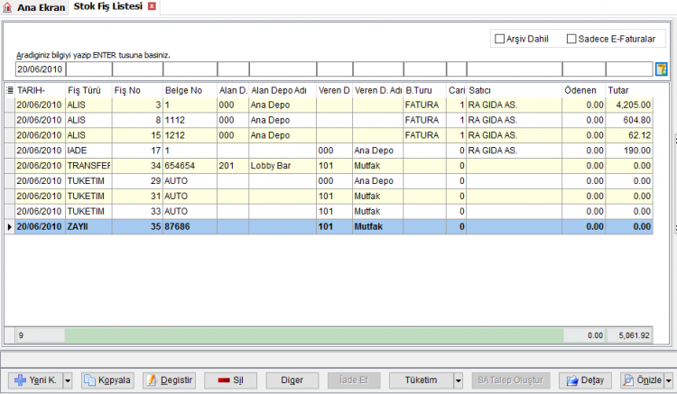Click the Fiş Türü filter input field

[x=89, y=69]
